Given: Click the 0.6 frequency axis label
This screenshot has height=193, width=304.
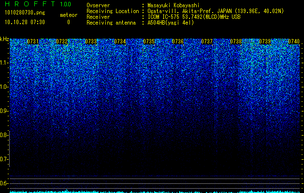Looking at the screenshot, I should pos(3,183).
